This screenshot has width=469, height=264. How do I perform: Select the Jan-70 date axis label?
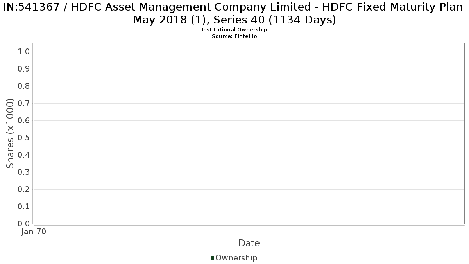pyautogui.click(x=34, y=232)
